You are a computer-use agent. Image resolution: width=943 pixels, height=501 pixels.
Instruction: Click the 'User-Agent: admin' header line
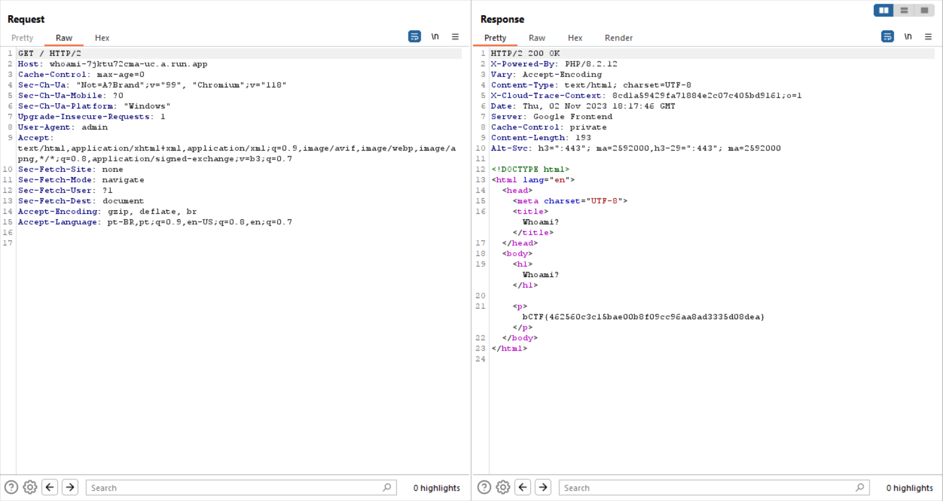(x=63, y=127)
